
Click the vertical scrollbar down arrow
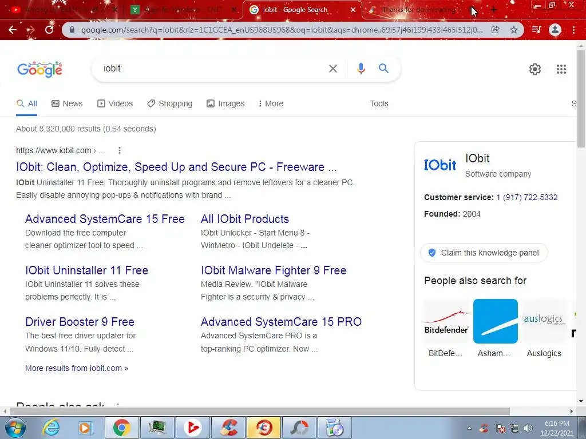581,402
